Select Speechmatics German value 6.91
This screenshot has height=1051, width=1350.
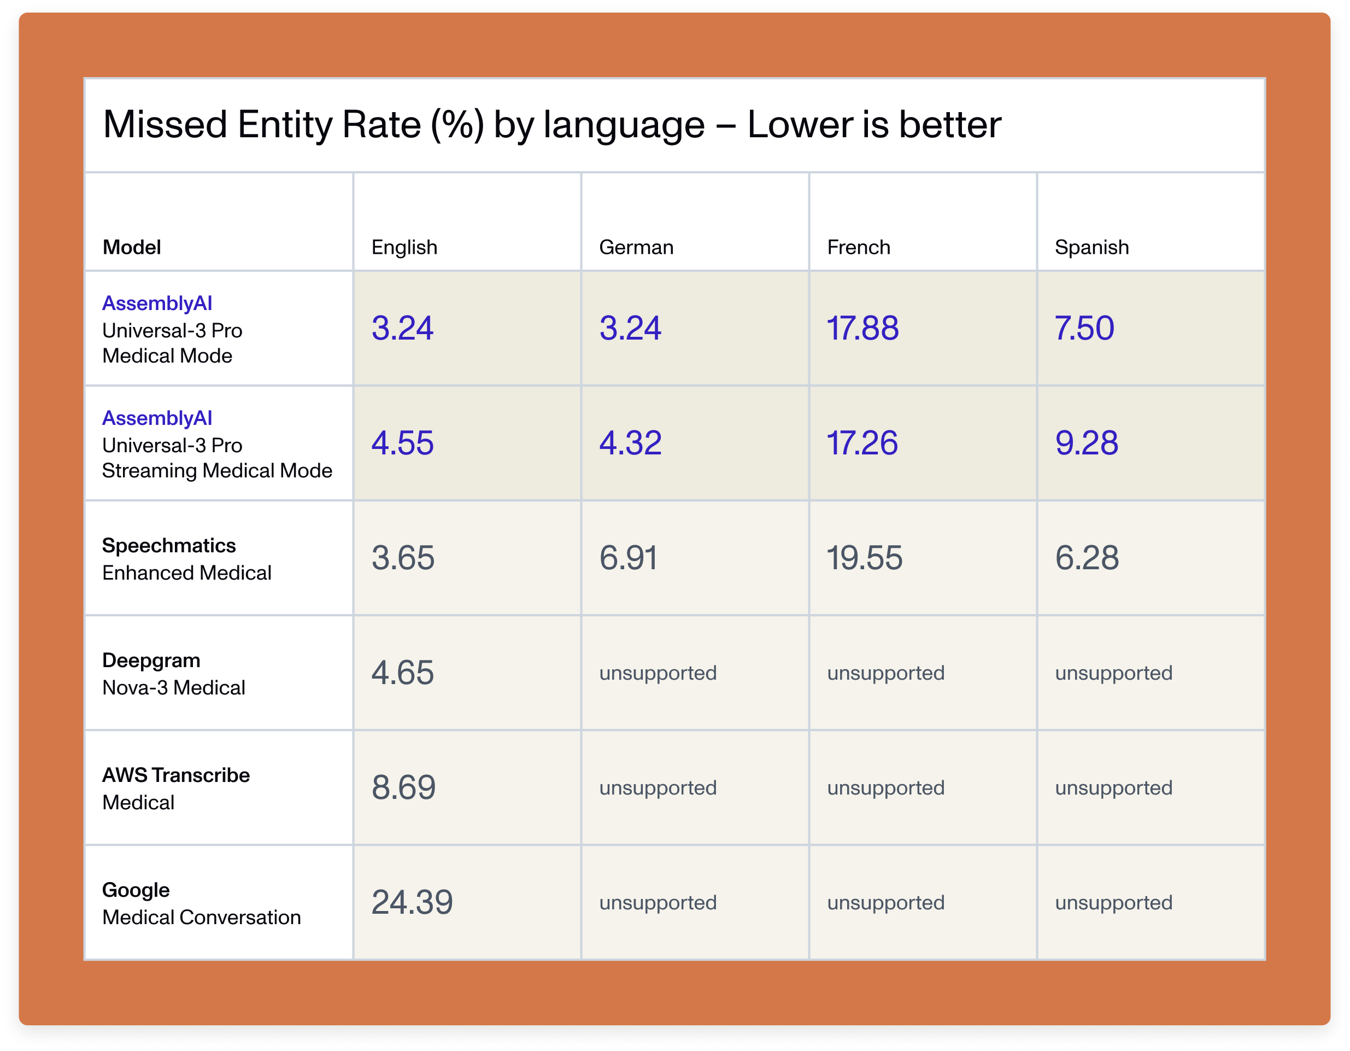click(629, 558)
